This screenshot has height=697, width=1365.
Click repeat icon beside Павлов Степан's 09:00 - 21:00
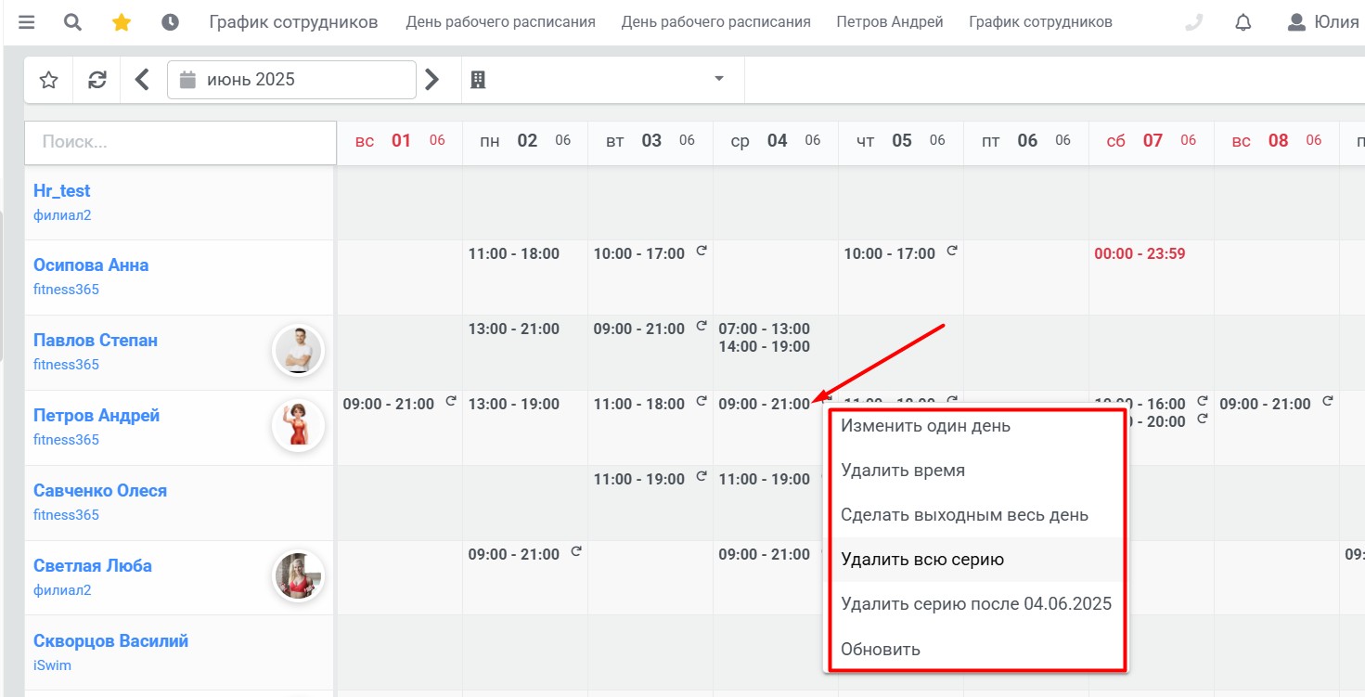click(x=702, y=326)
